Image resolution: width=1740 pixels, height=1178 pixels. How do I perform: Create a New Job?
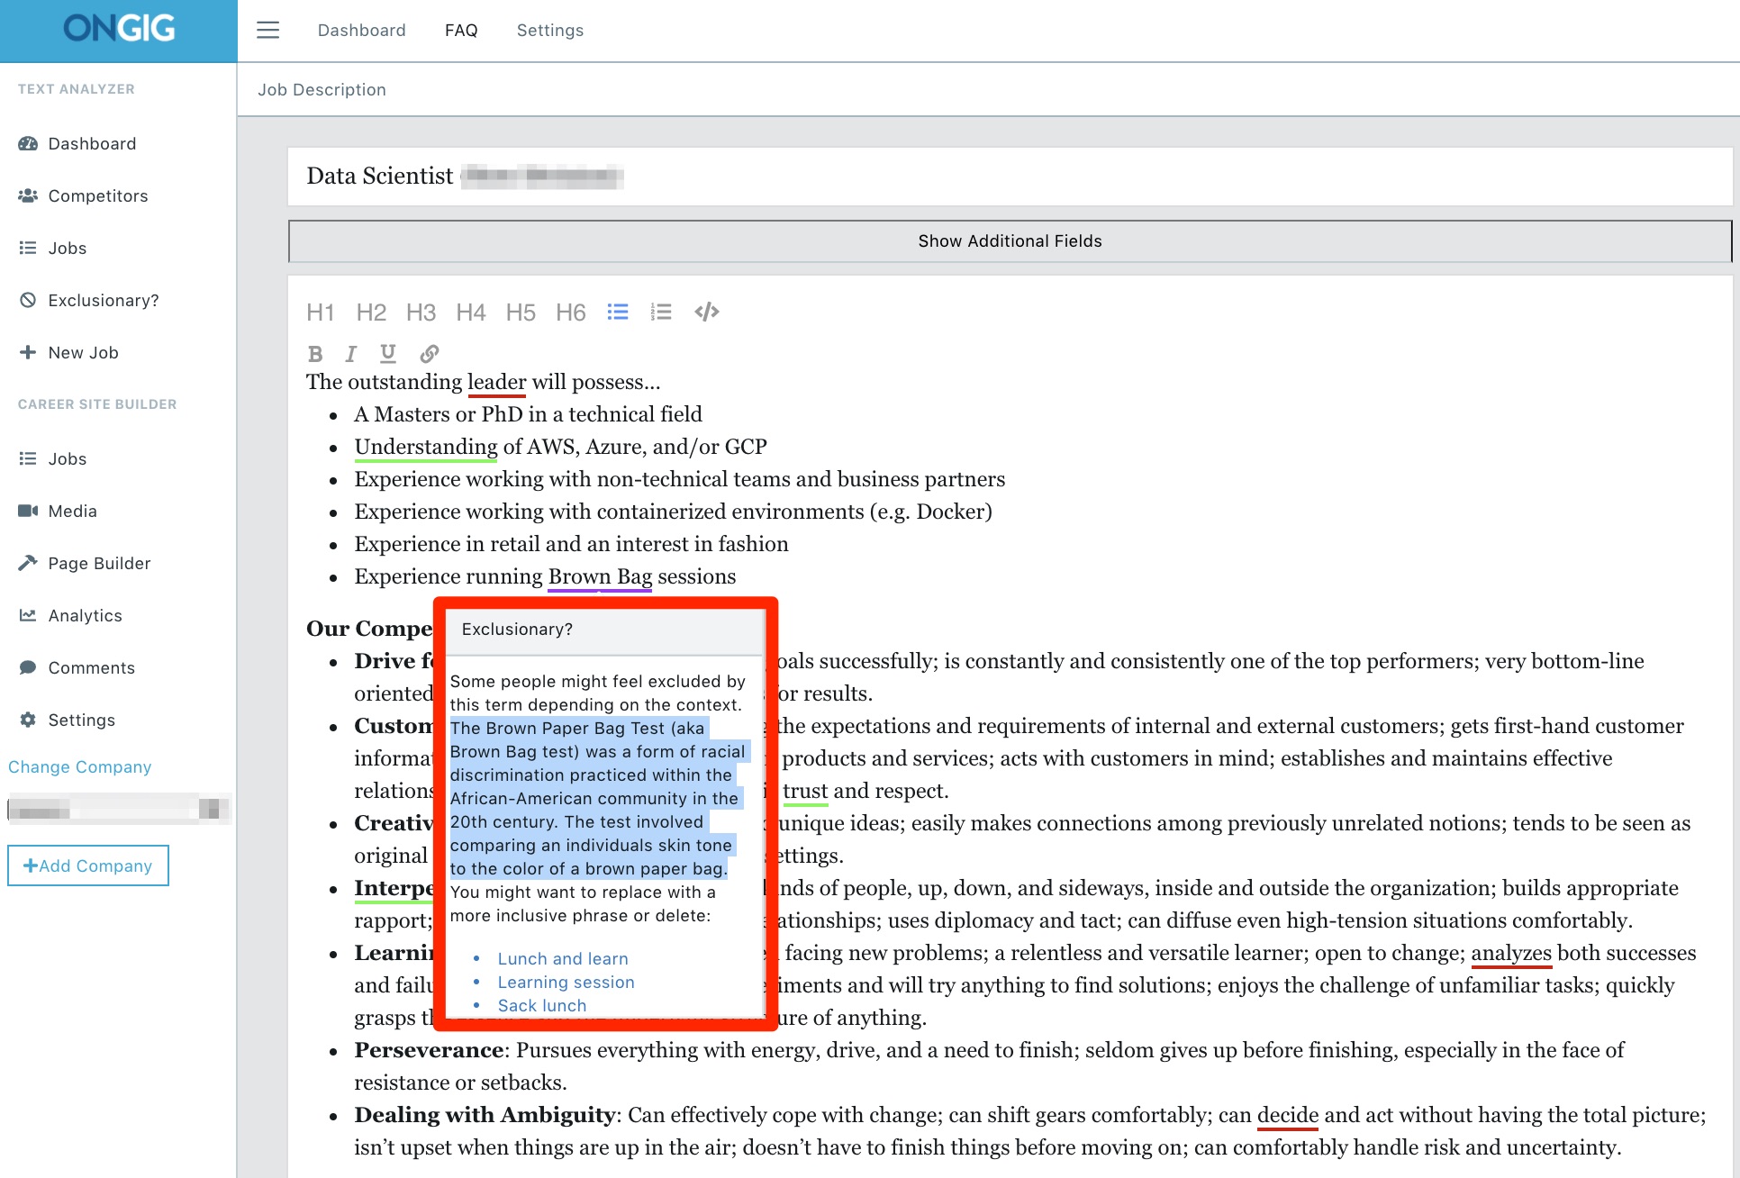(82, 352)
